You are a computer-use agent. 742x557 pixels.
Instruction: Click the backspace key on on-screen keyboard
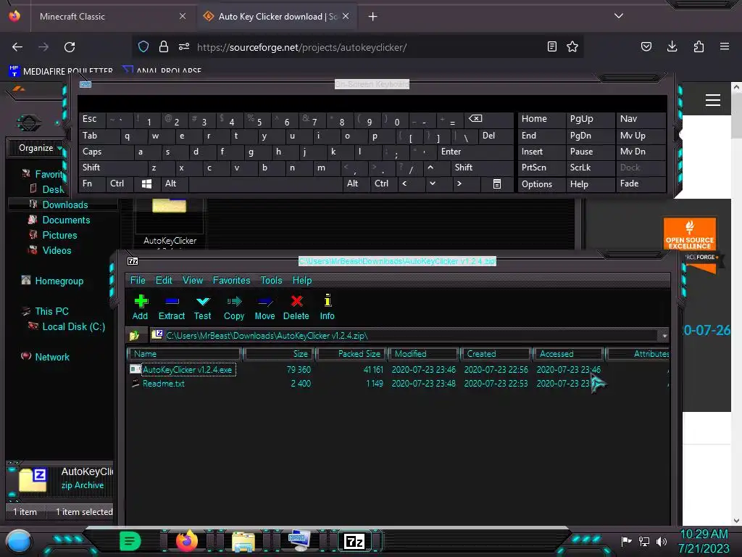pos(489,119)
